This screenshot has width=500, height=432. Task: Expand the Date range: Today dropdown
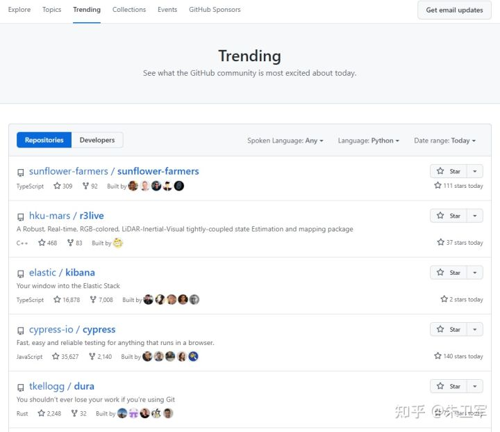[x=445, y=141]
